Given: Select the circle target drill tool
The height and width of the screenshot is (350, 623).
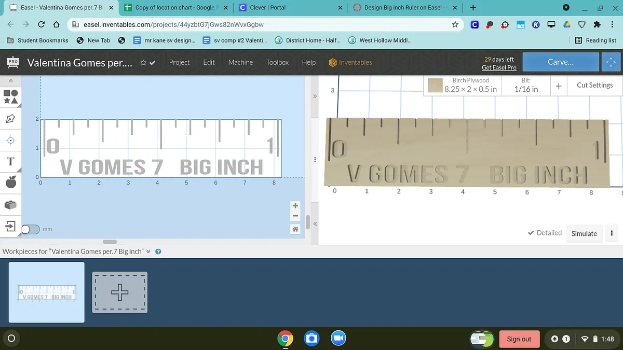Looking at the screenshot, I should coord(11,140).
